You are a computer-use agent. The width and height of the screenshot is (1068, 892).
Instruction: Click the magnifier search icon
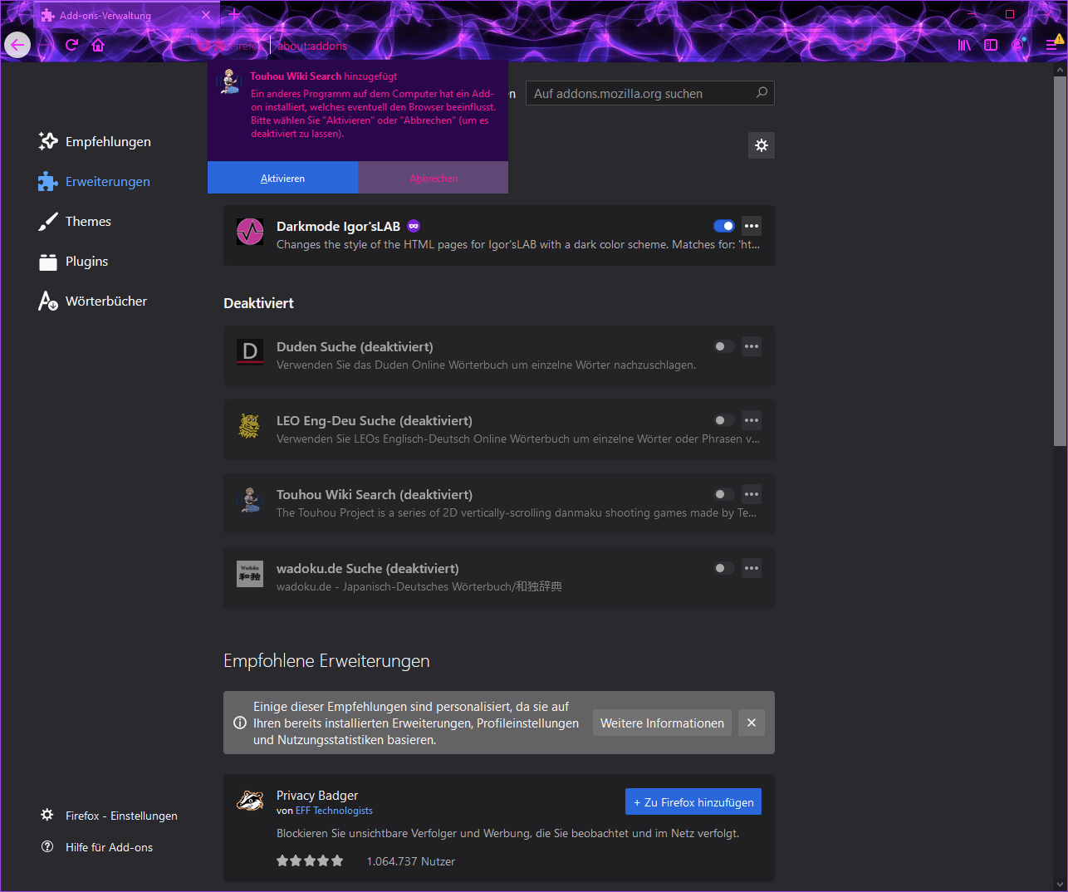pos(762,93)
